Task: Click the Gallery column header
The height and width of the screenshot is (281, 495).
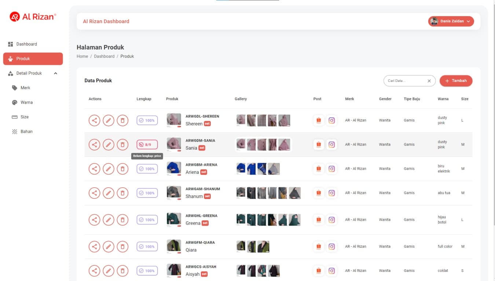Action: pos(241,99)
